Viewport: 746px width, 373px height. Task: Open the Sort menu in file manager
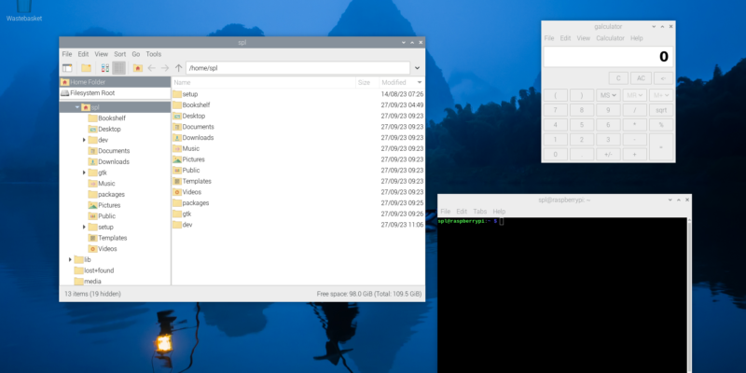tap(119, 54)
